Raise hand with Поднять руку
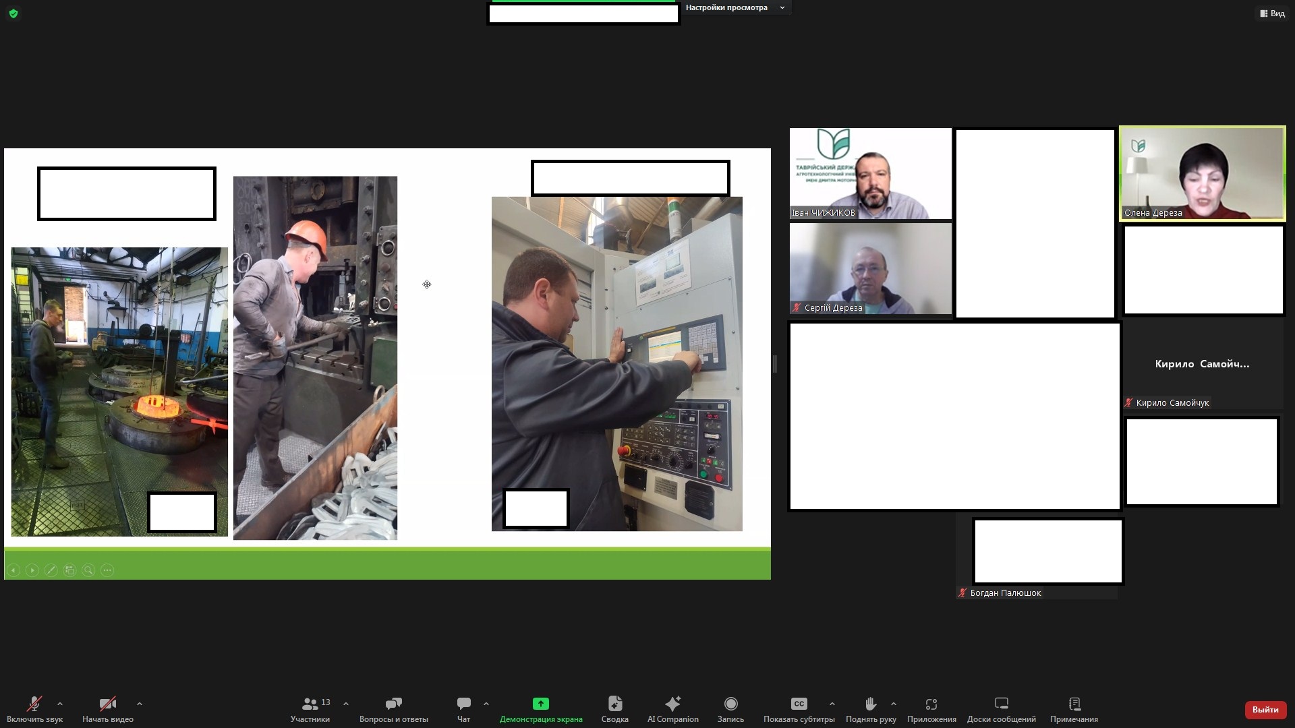Screen dimensions: 1295x728 [870, 704]
